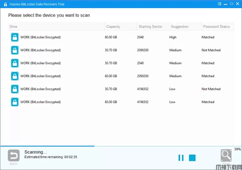Click lock icon of 30.70 GB drive at sector 2099200

pos(15,50)
